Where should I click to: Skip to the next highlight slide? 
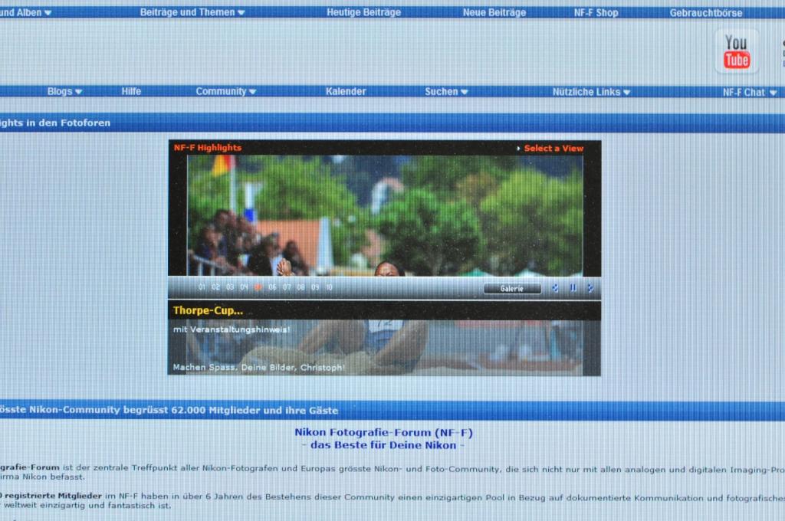click(590, 288)
